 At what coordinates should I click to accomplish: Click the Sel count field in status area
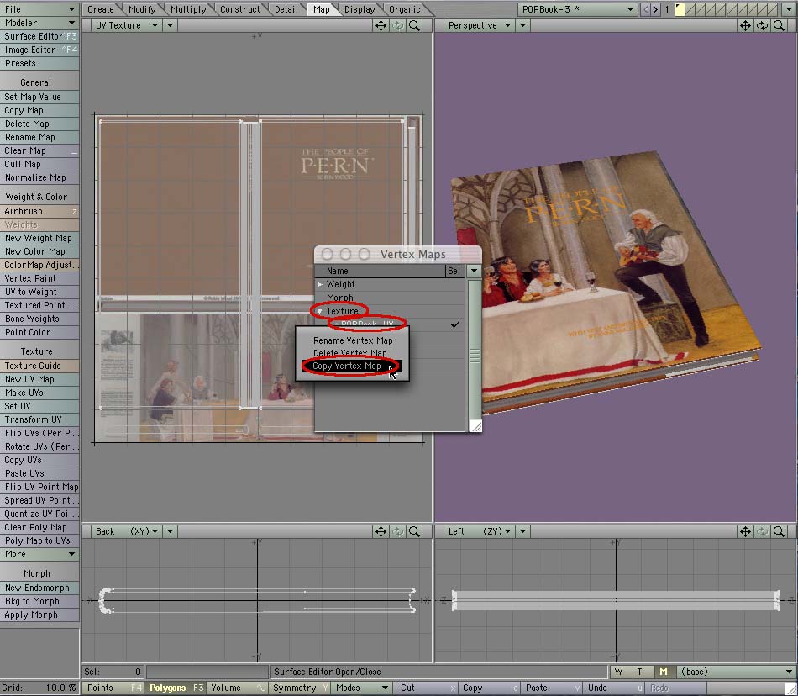113,672
